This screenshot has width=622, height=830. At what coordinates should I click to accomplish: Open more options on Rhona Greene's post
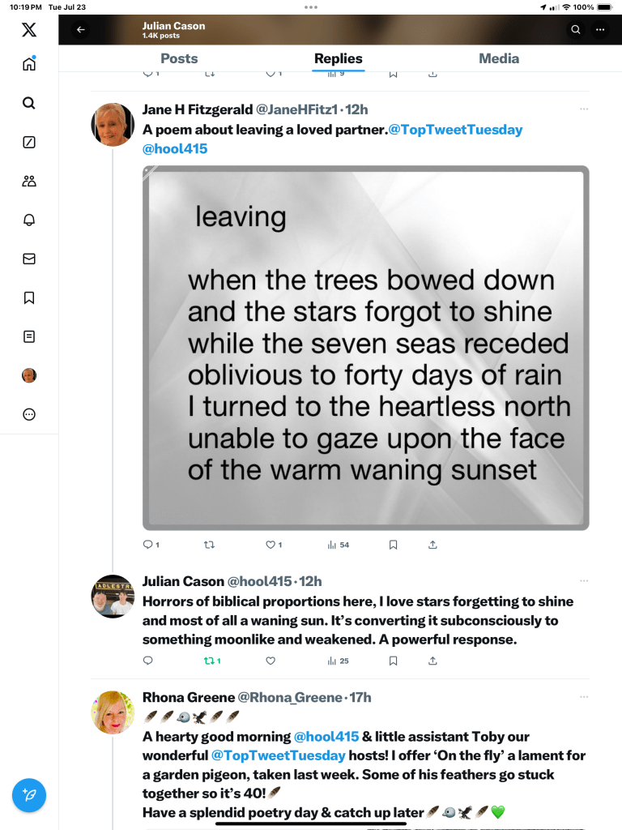pyautogui.click(x=584, y=697)
